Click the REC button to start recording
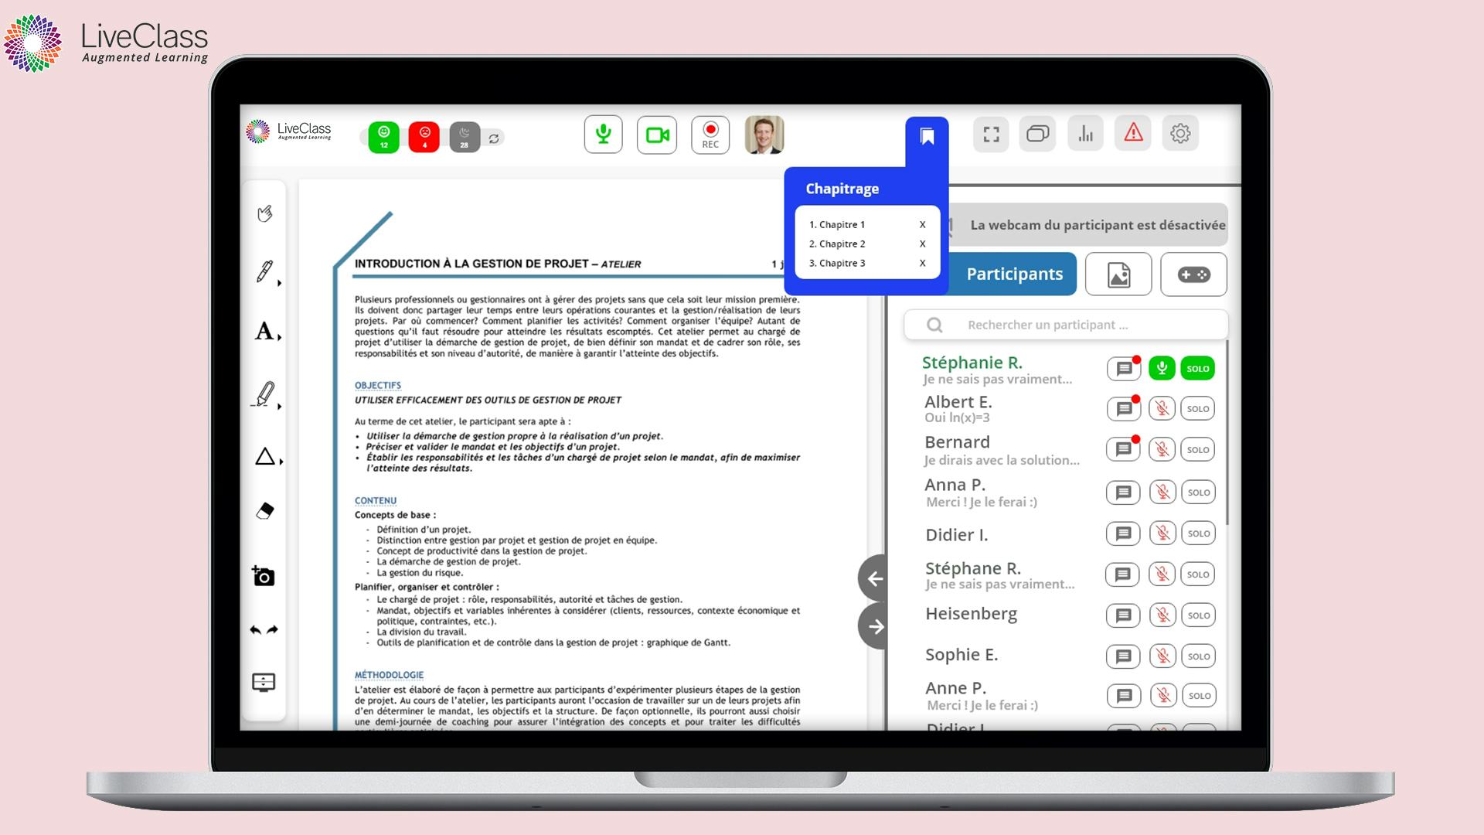The width and height of the screenshot is (1484, 835). (x=710, y=134)
